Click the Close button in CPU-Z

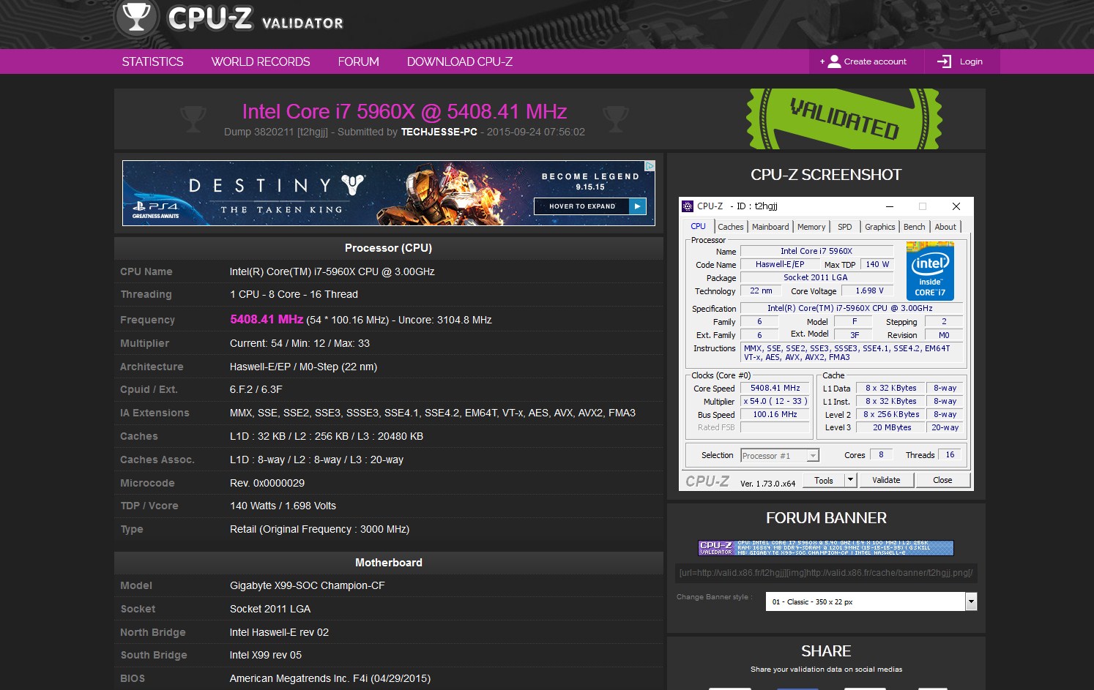[942, 481]
